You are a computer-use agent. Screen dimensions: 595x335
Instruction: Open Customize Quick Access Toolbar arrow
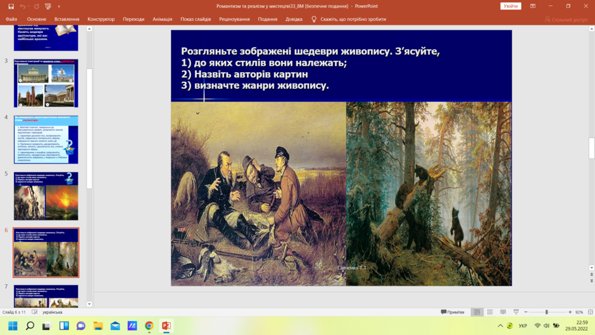pyautogui.click(x=59, y=6)
